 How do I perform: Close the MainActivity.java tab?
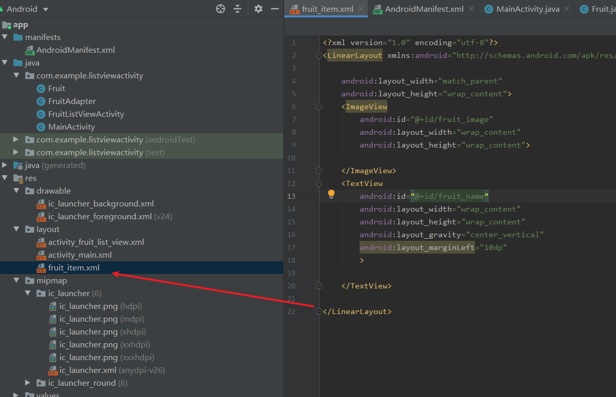pos(566,9)
